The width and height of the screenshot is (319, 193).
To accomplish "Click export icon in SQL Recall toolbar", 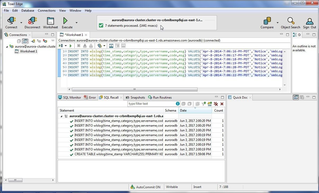I will (210, 104).
